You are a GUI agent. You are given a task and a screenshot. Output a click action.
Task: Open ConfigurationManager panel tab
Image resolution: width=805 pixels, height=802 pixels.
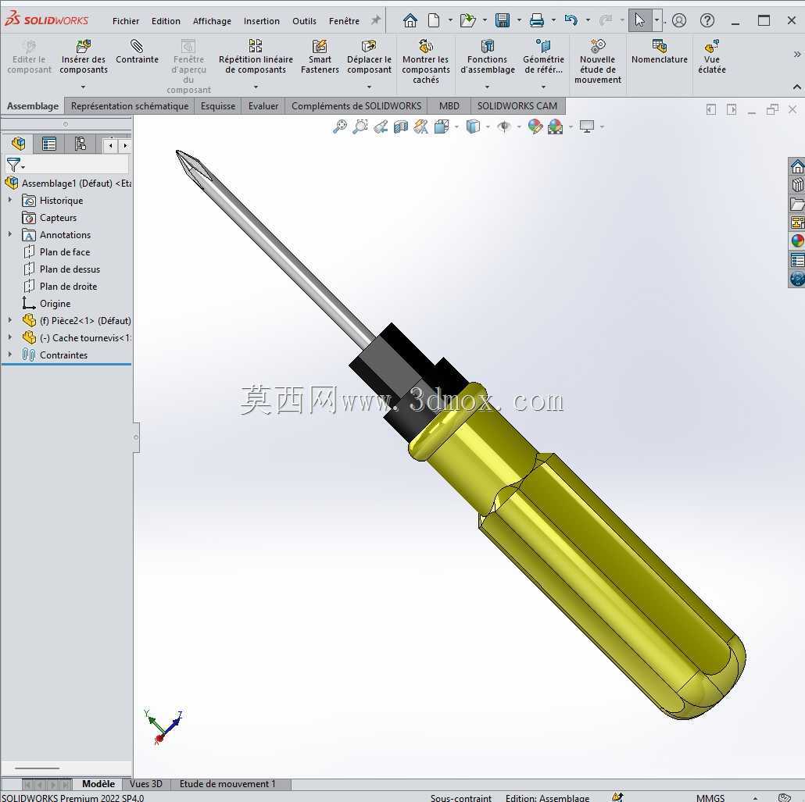pos(80,144)
